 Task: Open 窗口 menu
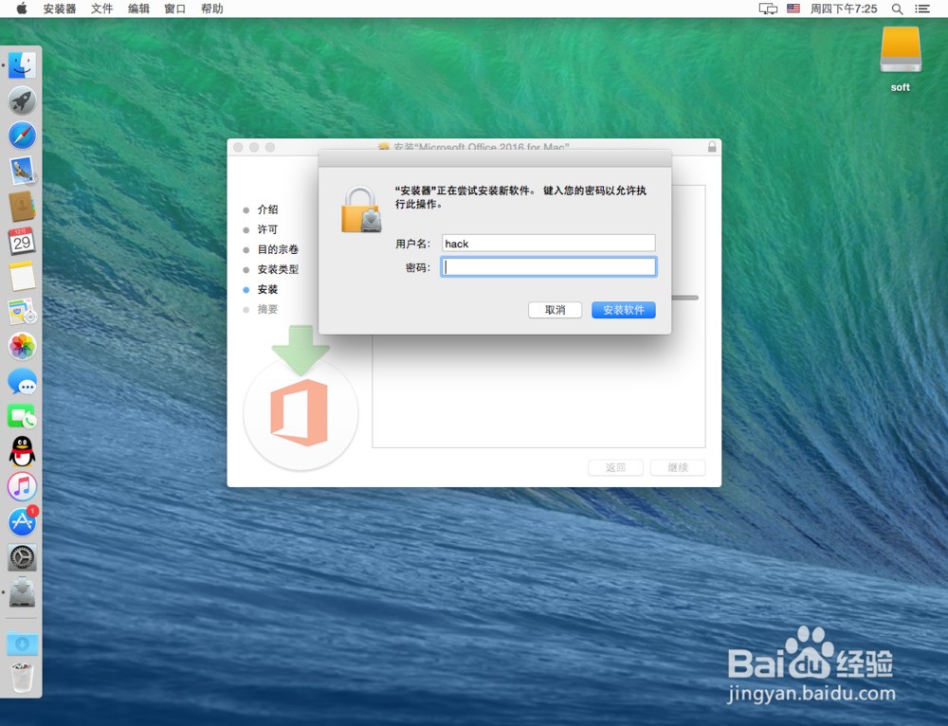click(x=174, y=9)
